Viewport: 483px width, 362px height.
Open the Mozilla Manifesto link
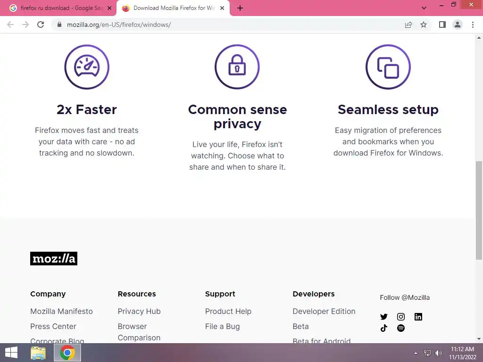coord(61,311)
